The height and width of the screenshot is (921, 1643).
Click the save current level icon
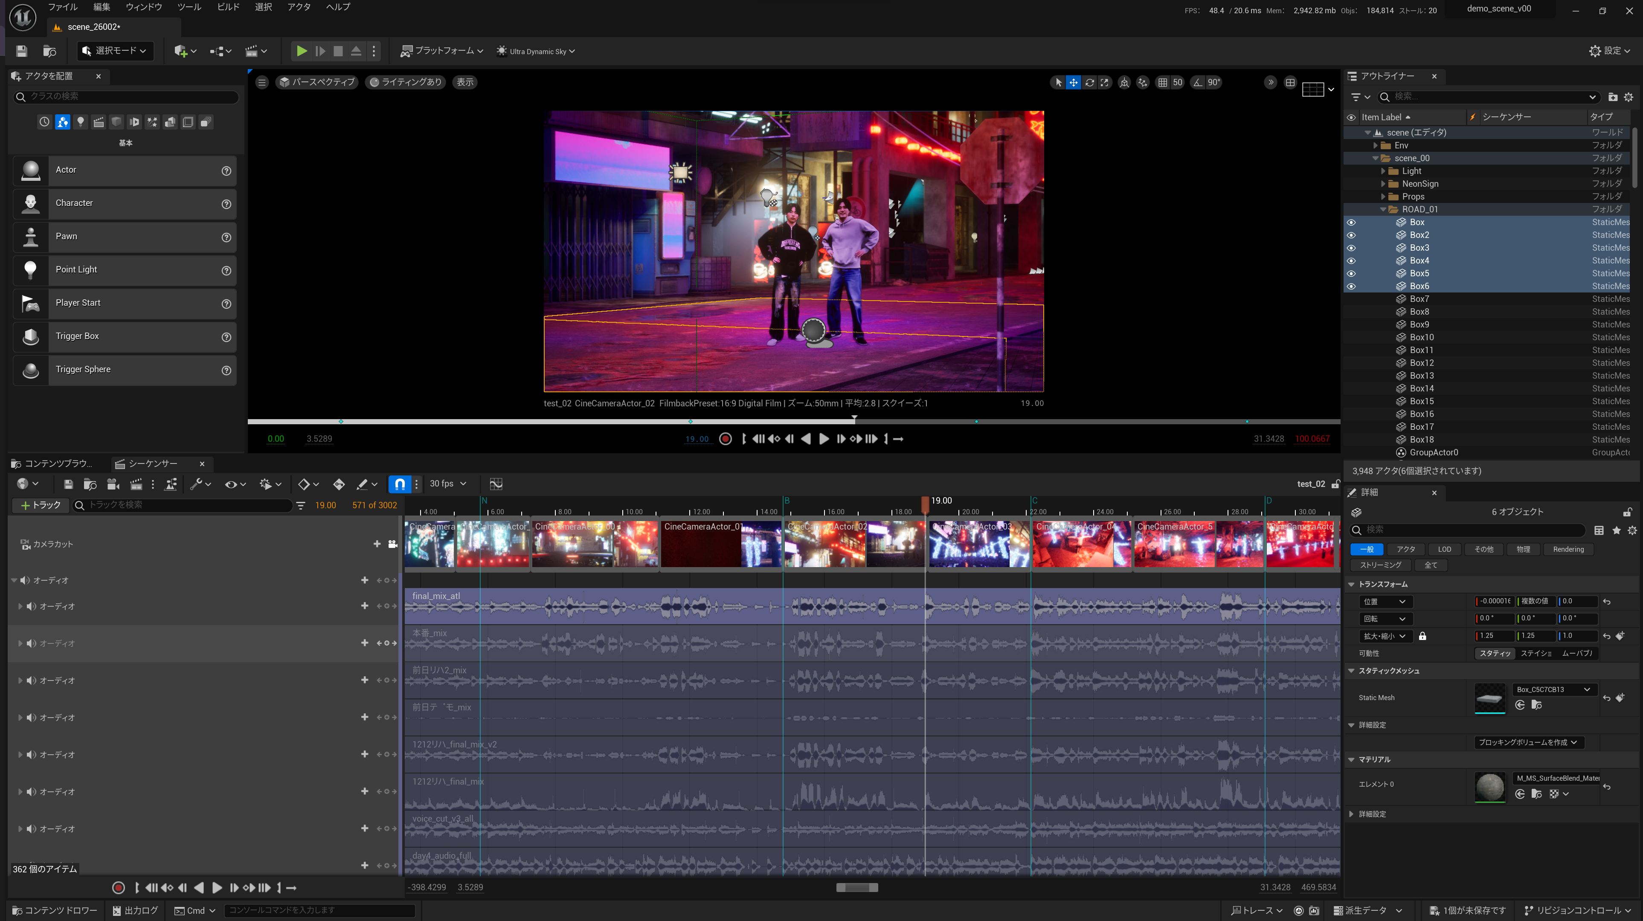click(x=22, y=51)
